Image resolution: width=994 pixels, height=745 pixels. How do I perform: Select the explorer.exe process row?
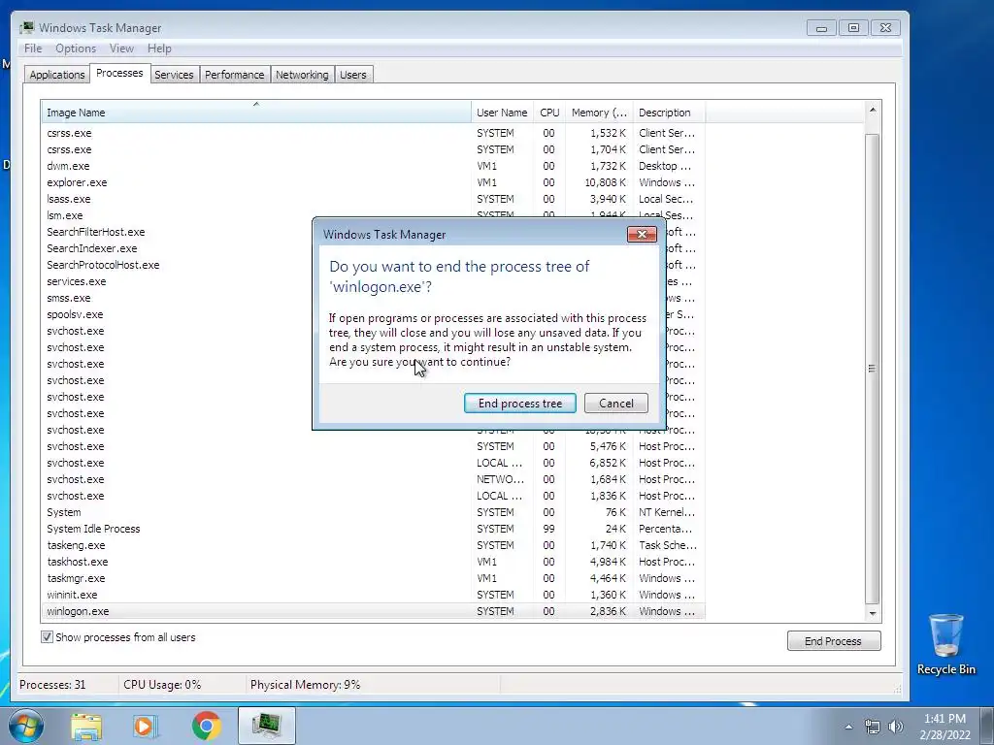tap(373, 182)
